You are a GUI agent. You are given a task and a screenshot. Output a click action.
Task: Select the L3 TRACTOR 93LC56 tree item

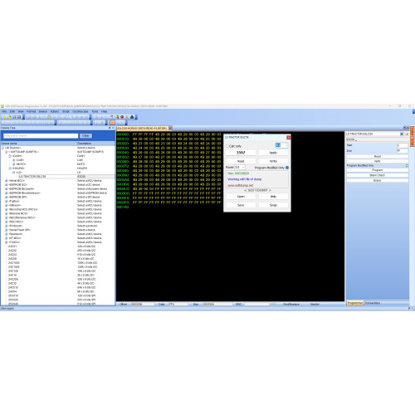point(32,176)
